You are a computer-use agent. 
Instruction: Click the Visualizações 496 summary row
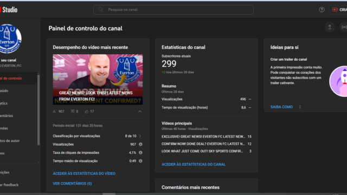point(206,99)
